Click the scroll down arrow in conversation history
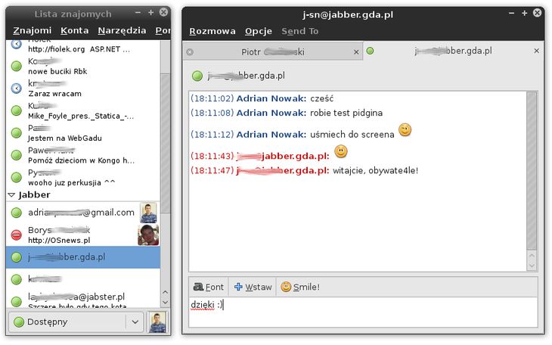The height and width of the screenshot is (345, 552). [532, 266]
